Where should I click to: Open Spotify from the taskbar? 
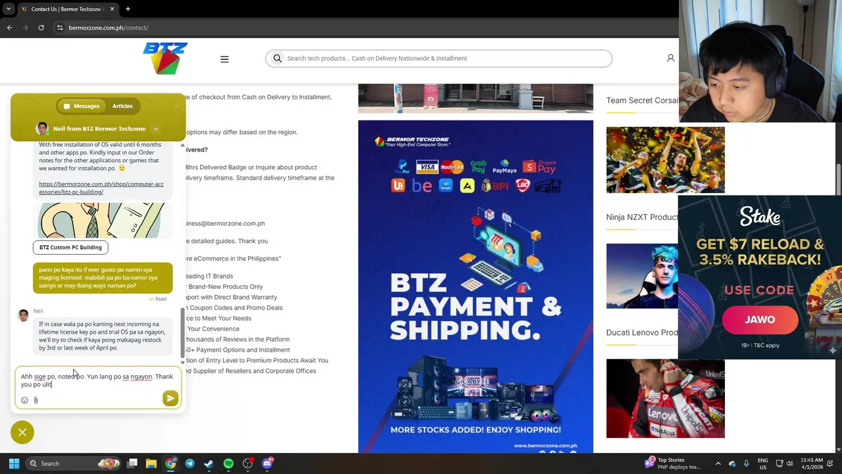point(228,463)
